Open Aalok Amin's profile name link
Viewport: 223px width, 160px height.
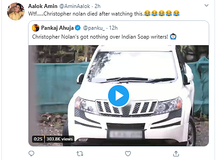[x=43, y=6]
